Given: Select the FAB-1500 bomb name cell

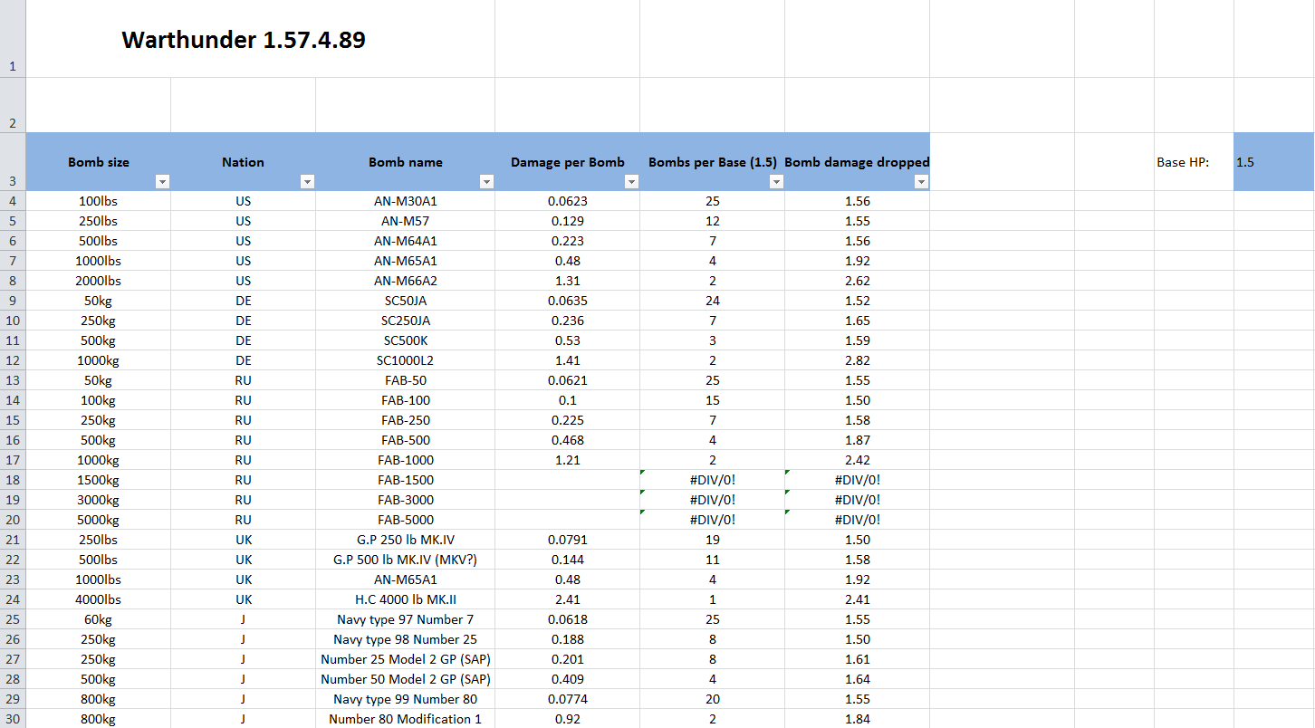Looking at the screenshot, I should click(x=405, y=480).
